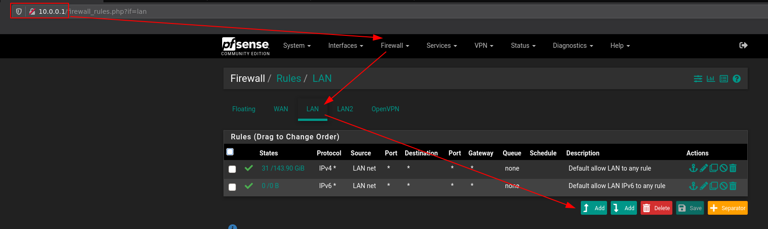This screenshot has height=229, width=768.
Task: Open the Help menu
Action: (x=620, y=46)
